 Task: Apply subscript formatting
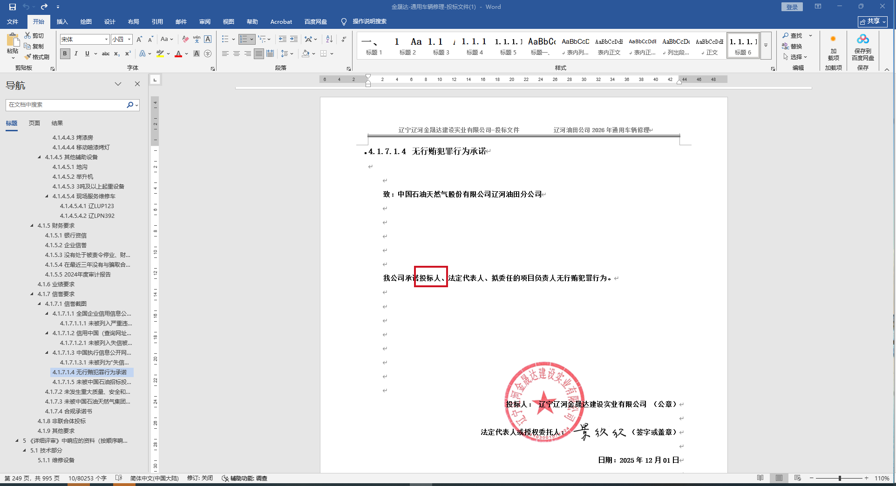(x=117, y=54)
